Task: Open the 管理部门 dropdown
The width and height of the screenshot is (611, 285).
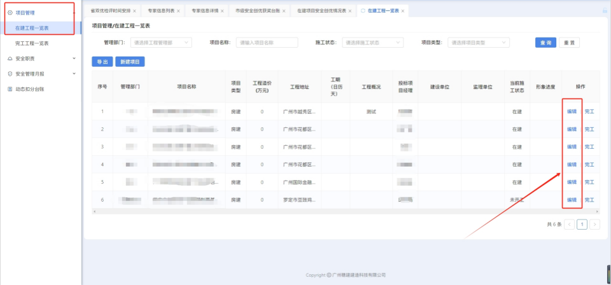Action: (x=160, y=43)
